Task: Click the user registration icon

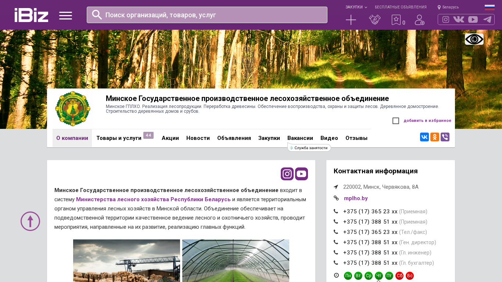Action: click(420, 20)
